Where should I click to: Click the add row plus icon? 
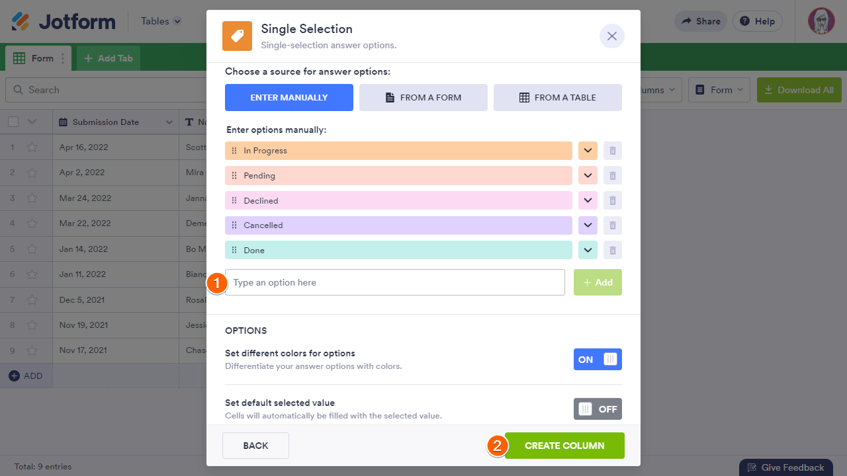[14, 376]
